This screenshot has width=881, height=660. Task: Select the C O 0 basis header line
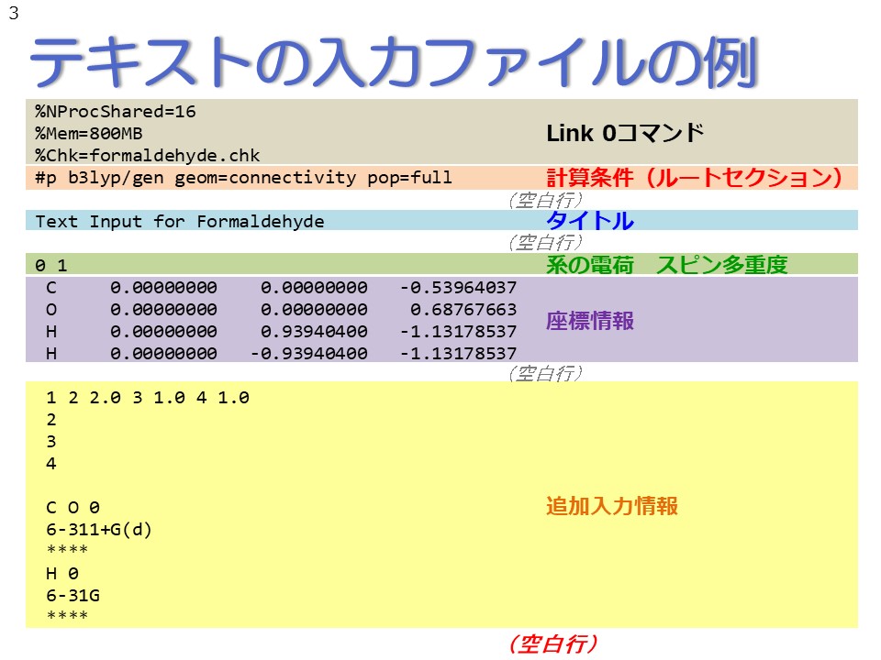pyautogui.click(x=73, y=507)
